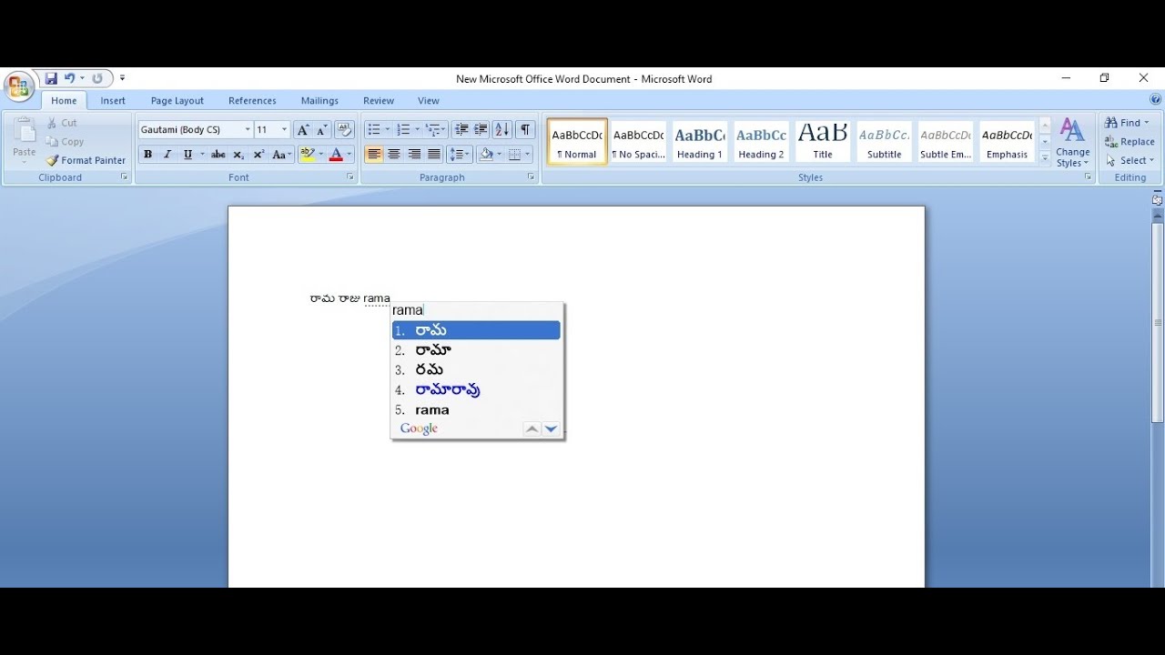The height and width of the screenshot is (655, 1165).
Task: Open the Font dialog launcher
Action: (x=350, y=177)
